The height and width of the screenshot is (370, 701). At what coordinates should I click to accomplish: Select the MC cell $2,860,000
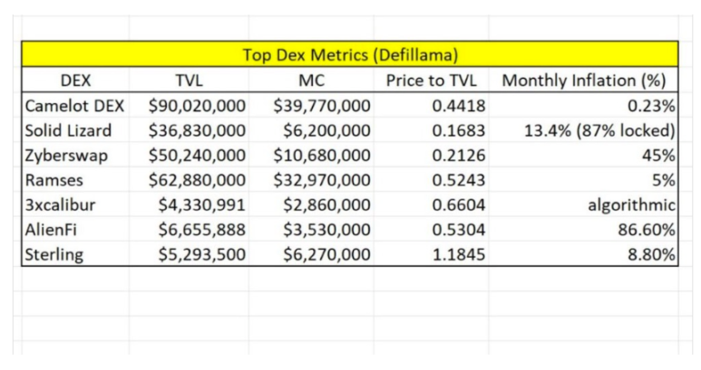pos(311,204)
